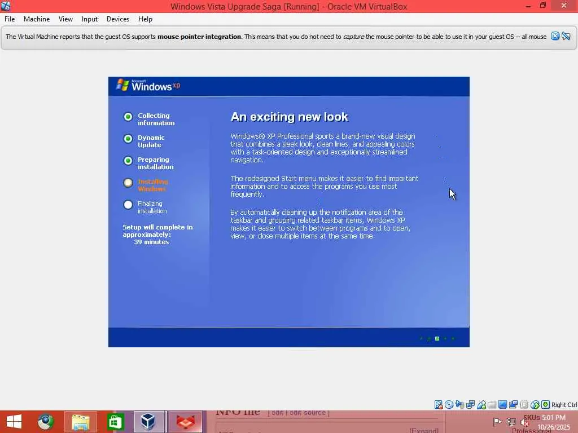Click the "Finalizing installation" step label

coord(152,207)
